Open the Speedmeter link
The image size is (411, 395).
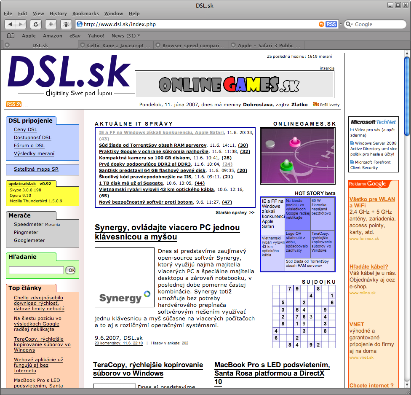[29, 224]
